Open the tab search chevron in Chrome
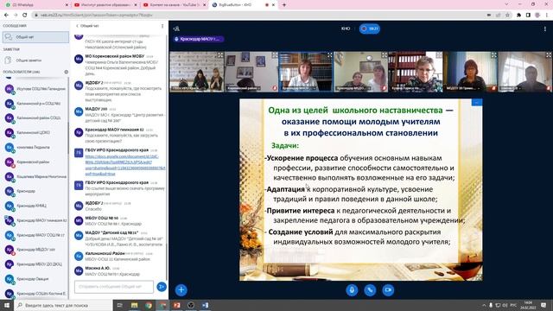The width and height of the screenshot is (553, 311). [506, 4]
